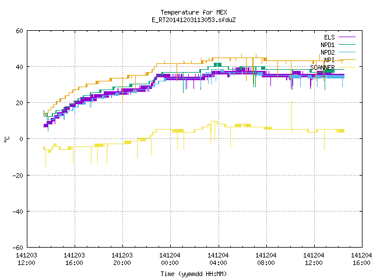Image resolution: width=373 pixels, height=279 pixels.
Task: Click the y-axis 60 tick label
Action: (19, 31)
